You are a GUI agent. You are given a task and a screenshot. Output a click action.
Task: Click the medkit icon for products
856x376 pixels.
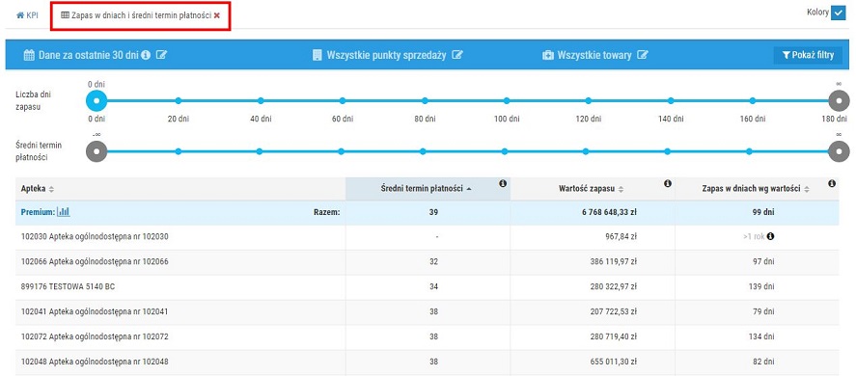pyautogui.click(x=547, y=55)
